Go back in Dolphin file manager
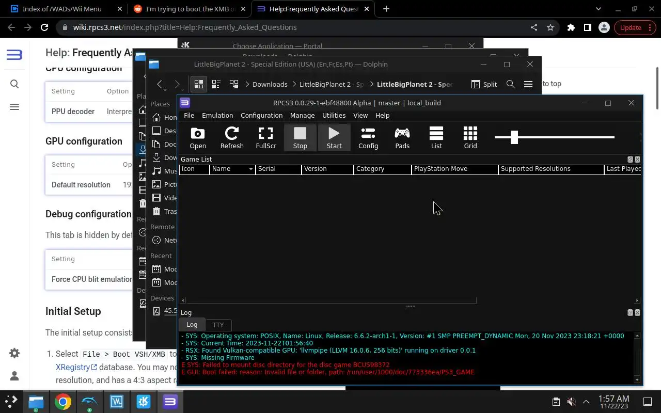 click(161, 84)
